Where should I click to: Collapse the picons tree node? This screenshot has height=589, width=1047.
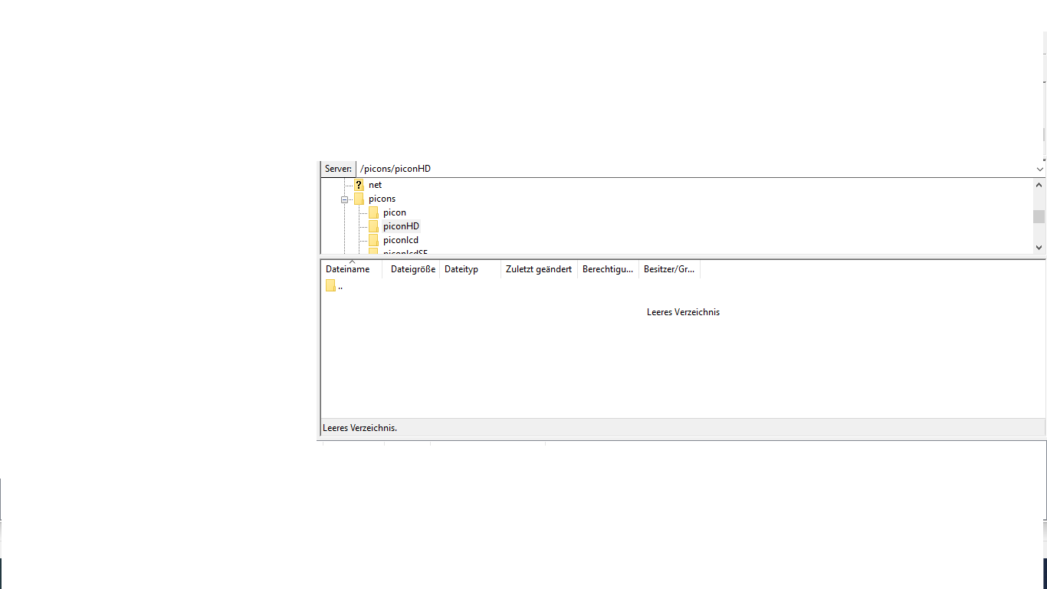coord(345,199)
